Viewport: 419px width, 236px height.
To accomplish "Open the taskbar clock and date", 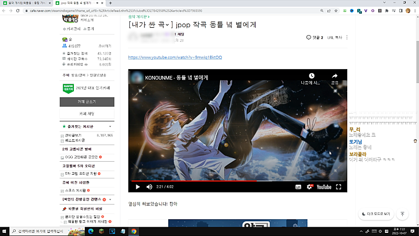I will [399, 231].
